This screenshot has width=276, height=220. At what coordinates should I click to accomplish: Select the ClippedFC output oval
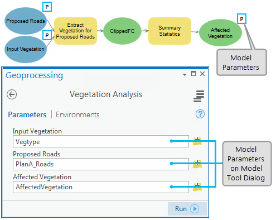(122, 31)
